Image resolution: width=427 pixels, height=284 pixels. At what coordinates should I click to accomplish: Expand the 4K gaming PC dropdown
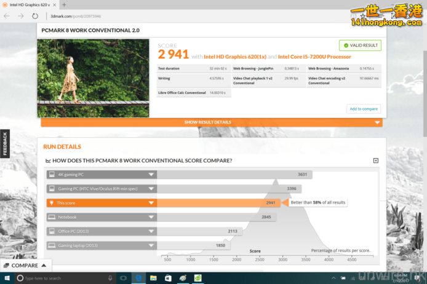[x=151, y=175]
